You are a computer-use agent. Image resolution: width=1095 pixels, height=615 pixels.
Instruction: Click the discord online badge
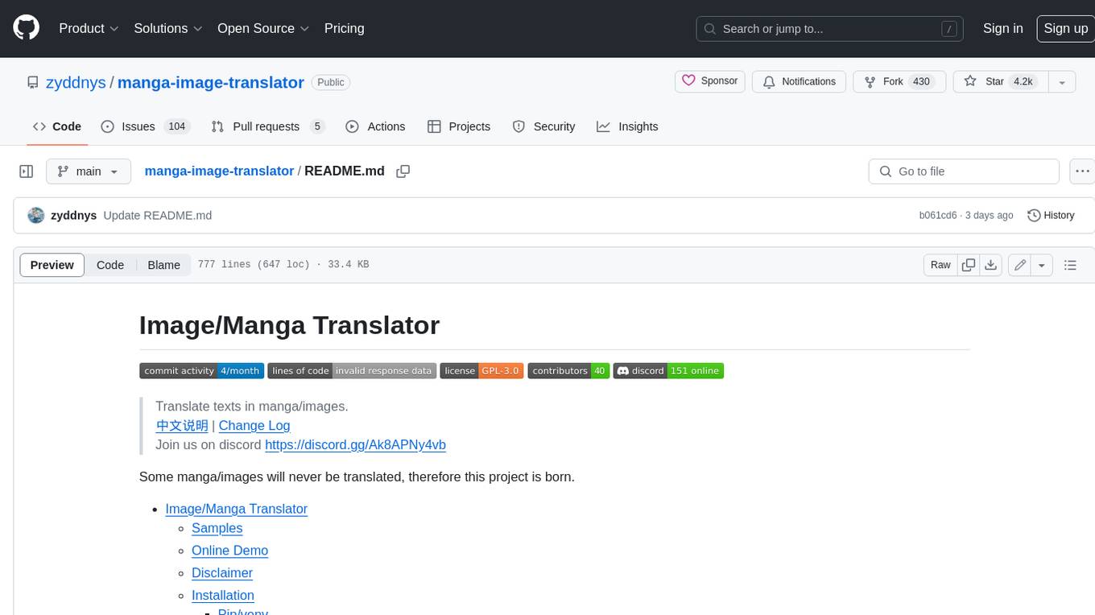click(x=668, y=371)
